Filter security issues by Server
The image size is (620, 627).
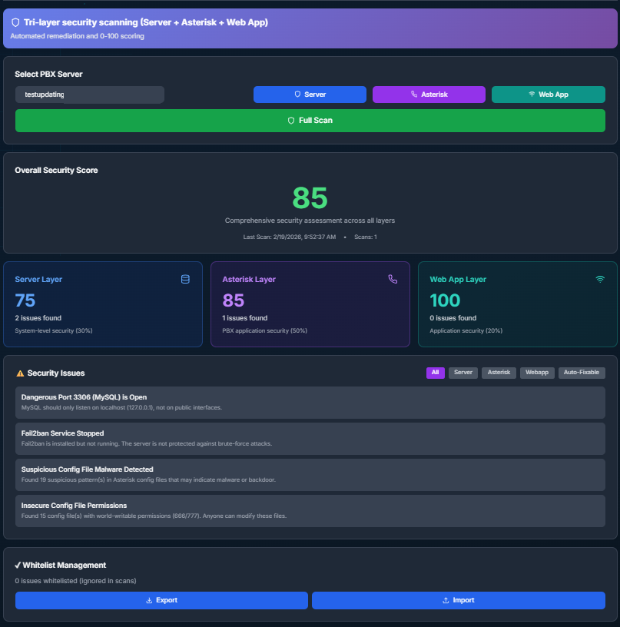click(x=463, y=373)
